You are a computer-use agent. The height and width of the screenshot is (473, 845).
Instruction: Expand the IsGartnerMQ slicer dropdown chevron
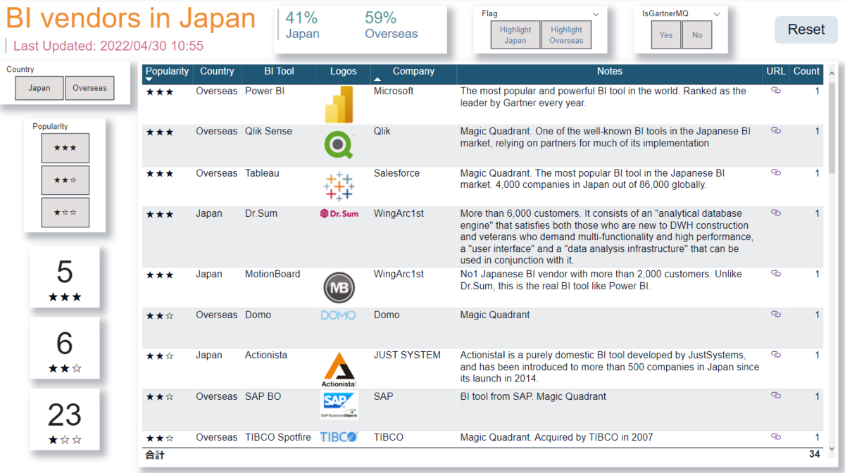717,14
